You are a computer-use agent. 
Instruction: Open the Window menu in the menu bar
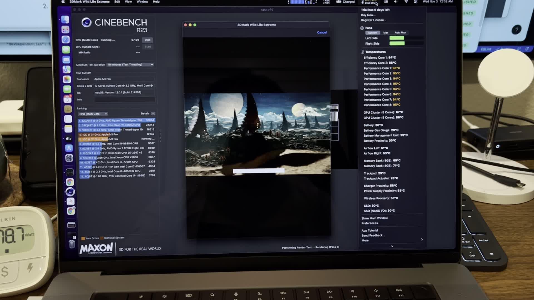[x=142, y=2]
